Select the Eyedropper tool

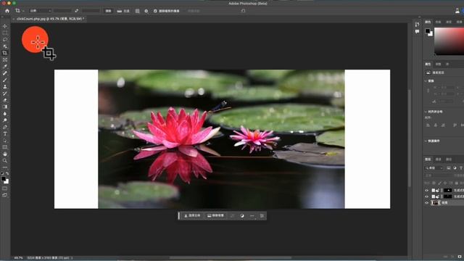(x=5, y=66)
